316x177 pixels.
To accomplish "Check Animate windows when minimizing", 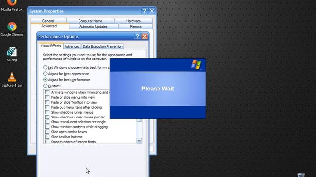I will pyautogui.click(x=47, y=92).
